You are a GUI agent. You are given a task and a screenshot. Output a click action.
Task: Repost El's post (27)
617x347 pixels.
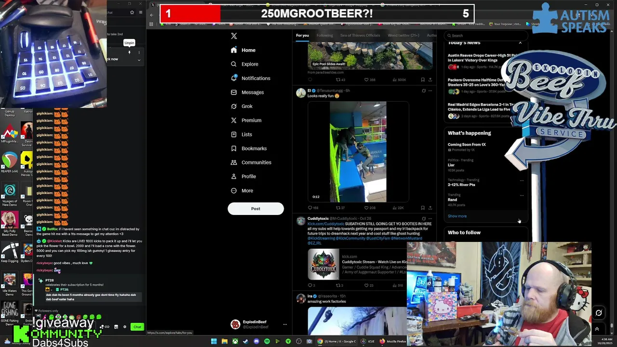click(x=340, y=208)
